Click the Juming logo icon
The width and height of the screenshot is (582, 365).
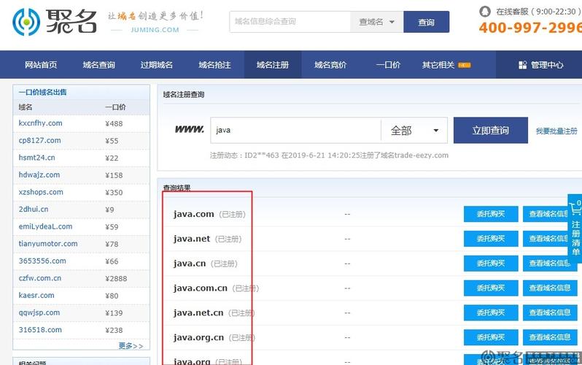tap(26, 22)
